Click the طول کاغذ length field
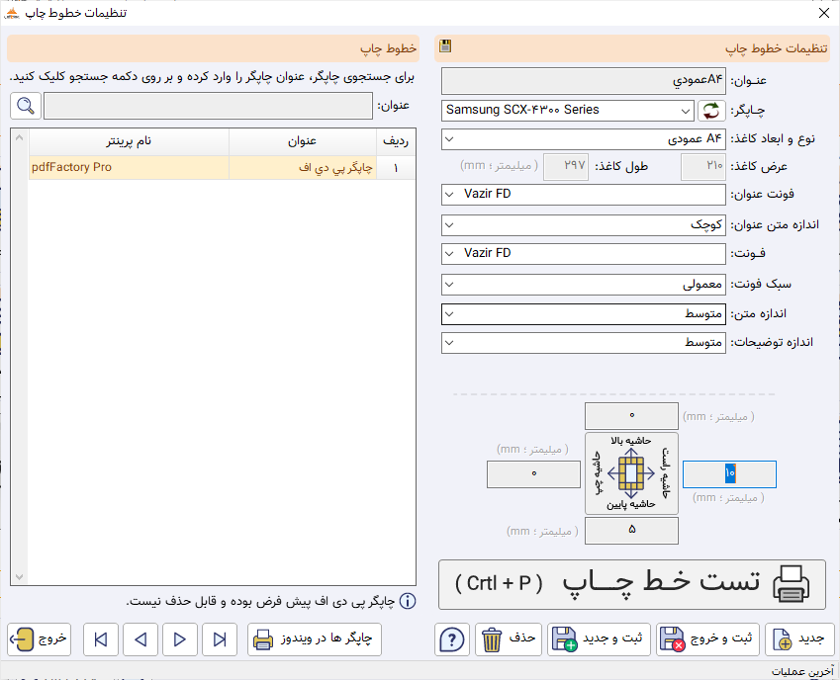This screenshot has width=840, height=680. click(566, 166)
